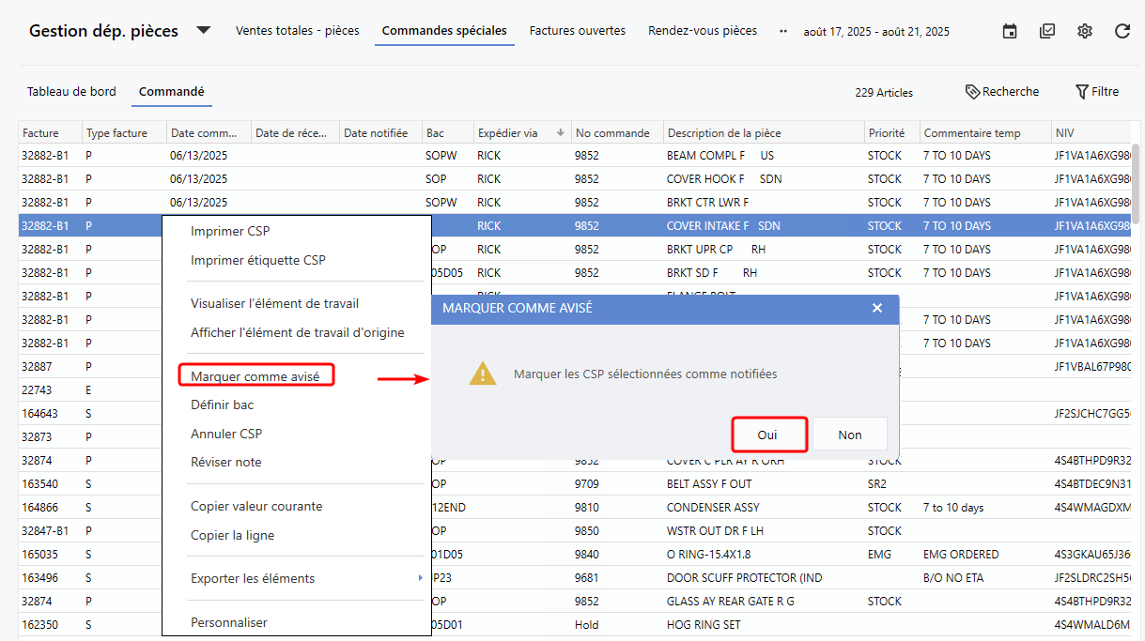
Task: Select Marquer comme avisé menu entry
Action: tap(255, 376)
